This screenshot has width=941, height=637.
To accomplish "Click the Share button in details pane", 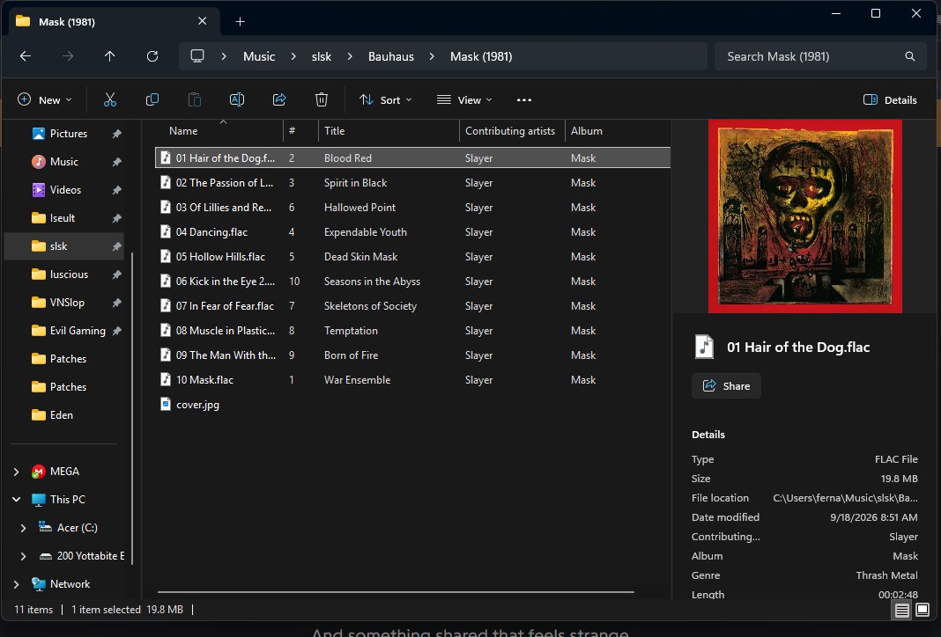I will coord(726,386).
